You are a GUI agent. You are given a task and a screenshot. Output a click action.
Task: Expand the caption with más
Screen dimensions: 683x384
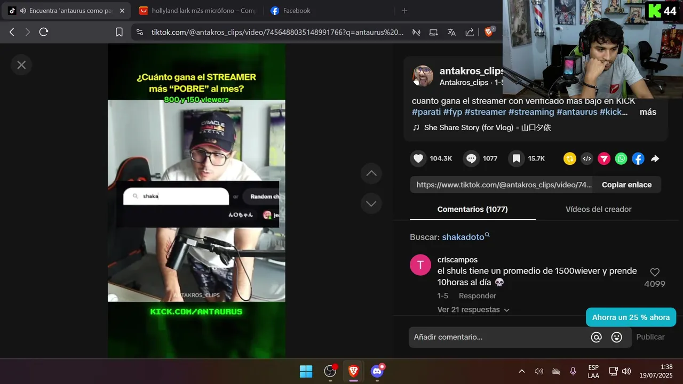pyautogui.click(x=648, y=112)
